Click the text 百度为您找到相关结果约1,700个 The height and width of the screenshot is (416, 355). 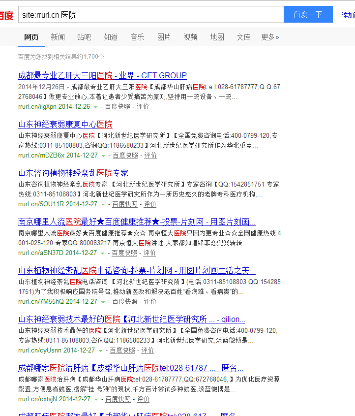pos(61,57)
